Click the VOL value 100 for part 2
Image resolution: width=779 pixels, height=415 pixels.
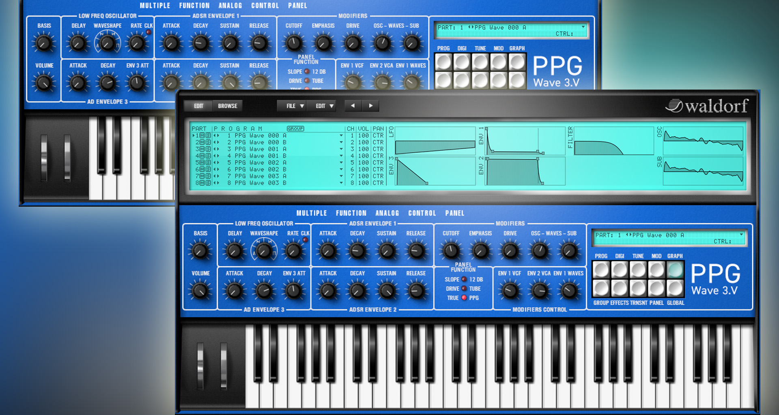(364, 143)
